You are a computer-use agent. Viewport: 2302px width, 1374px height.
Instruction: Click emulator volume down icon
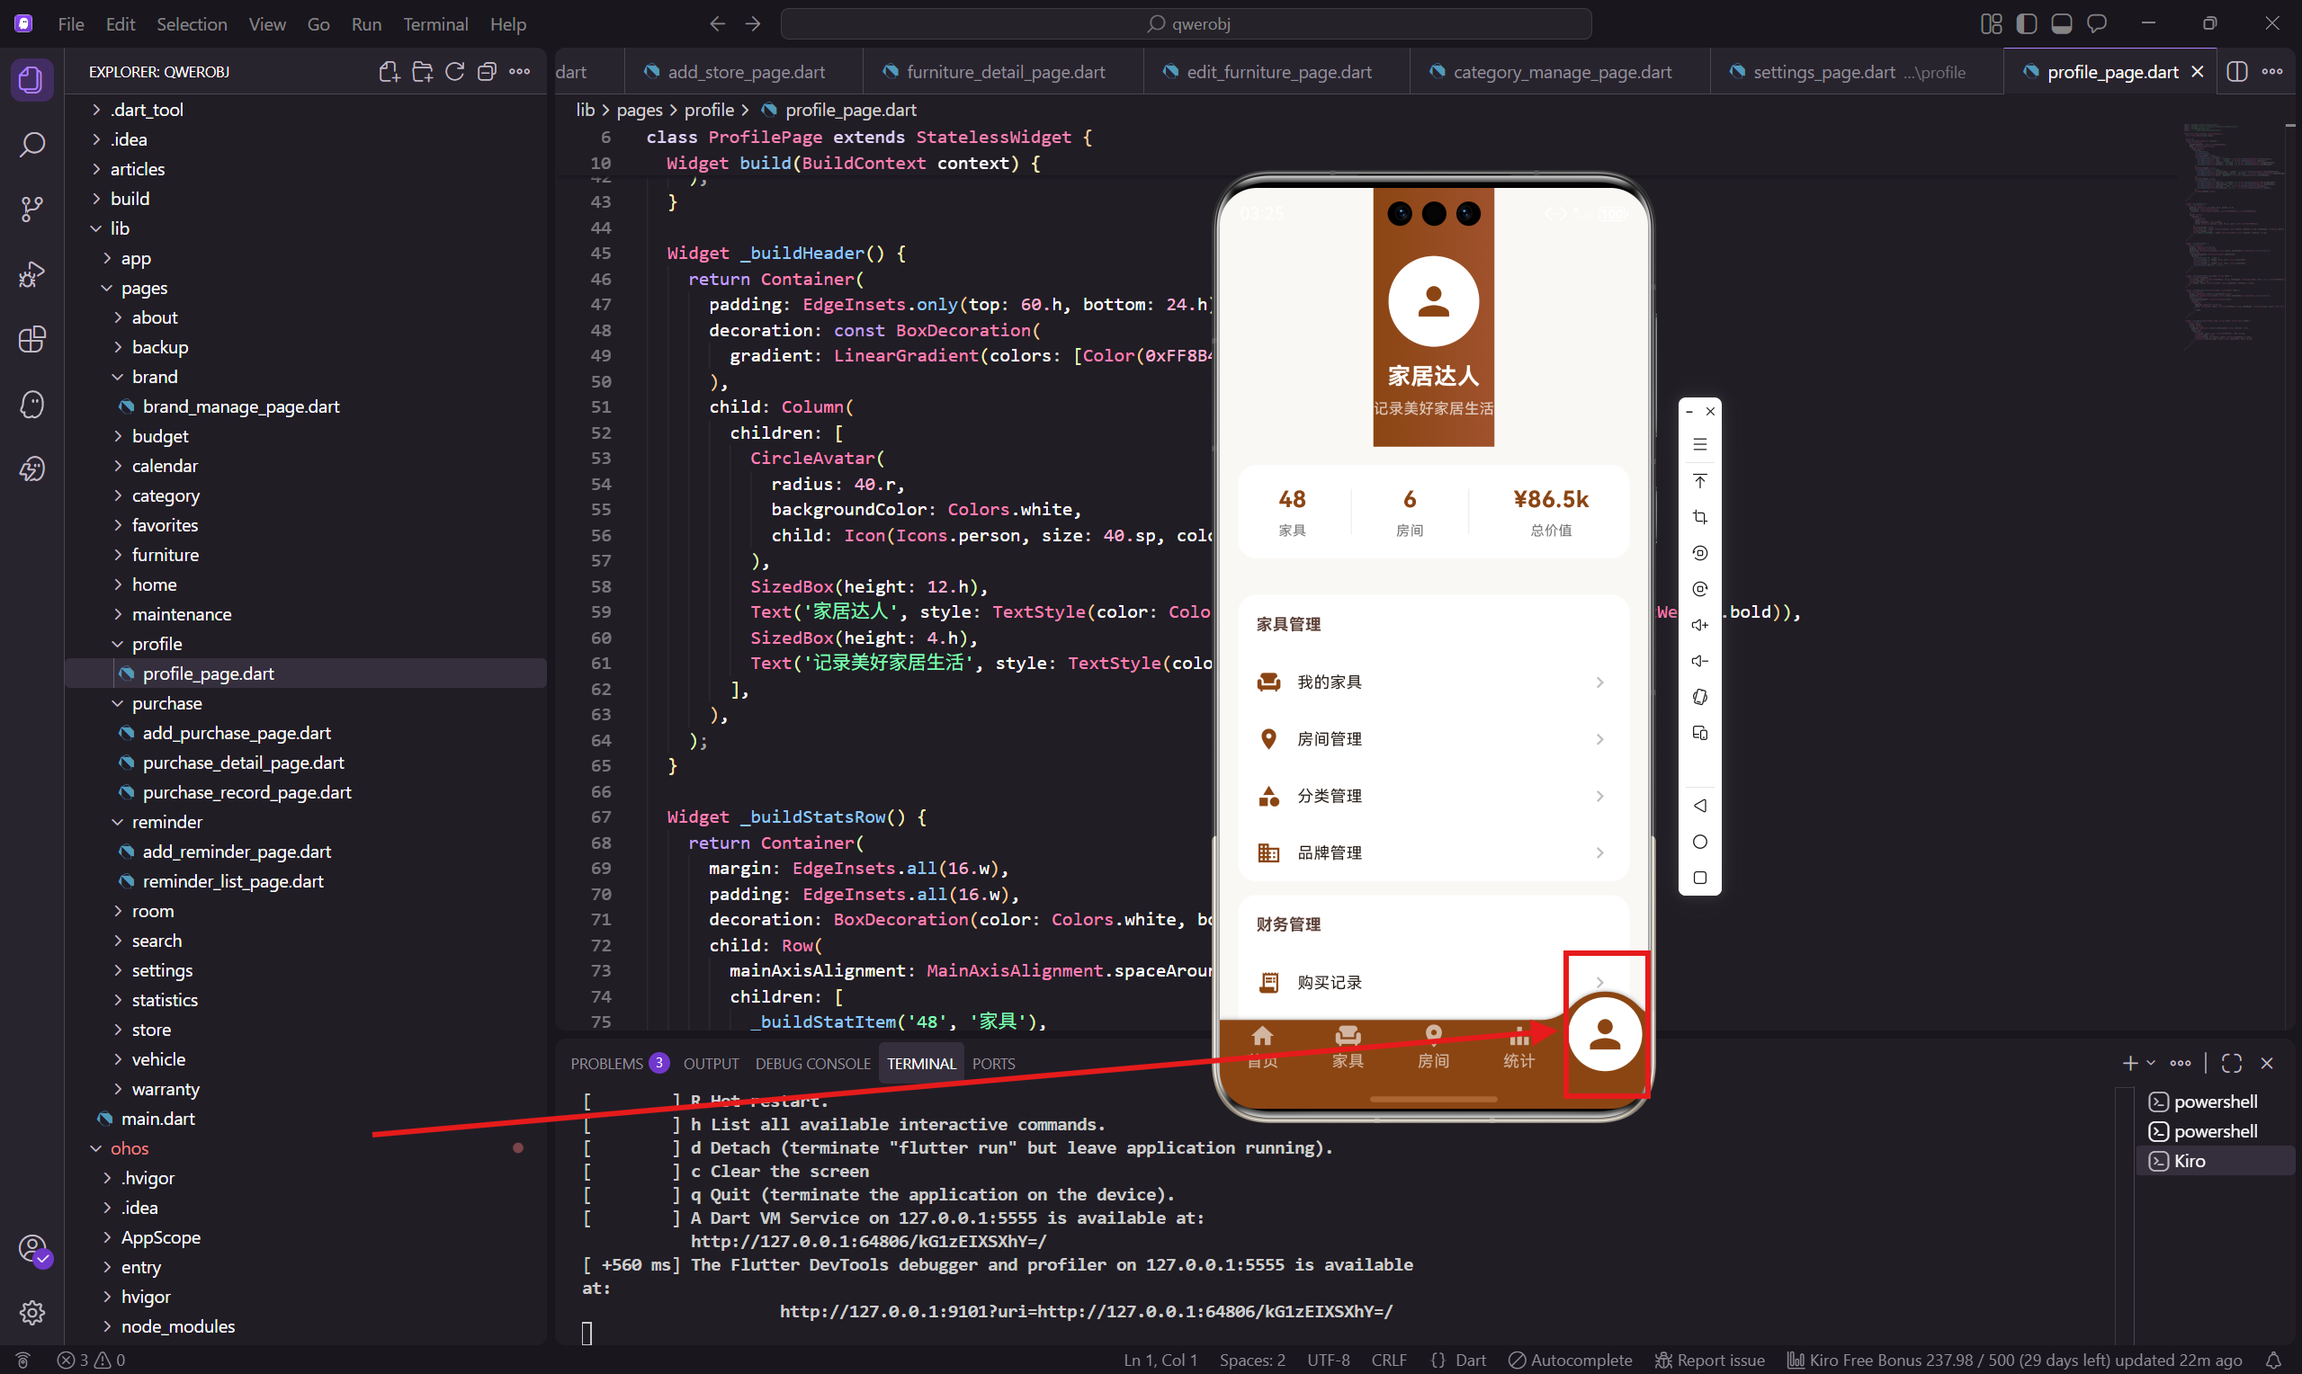(x=1699, y=661)
